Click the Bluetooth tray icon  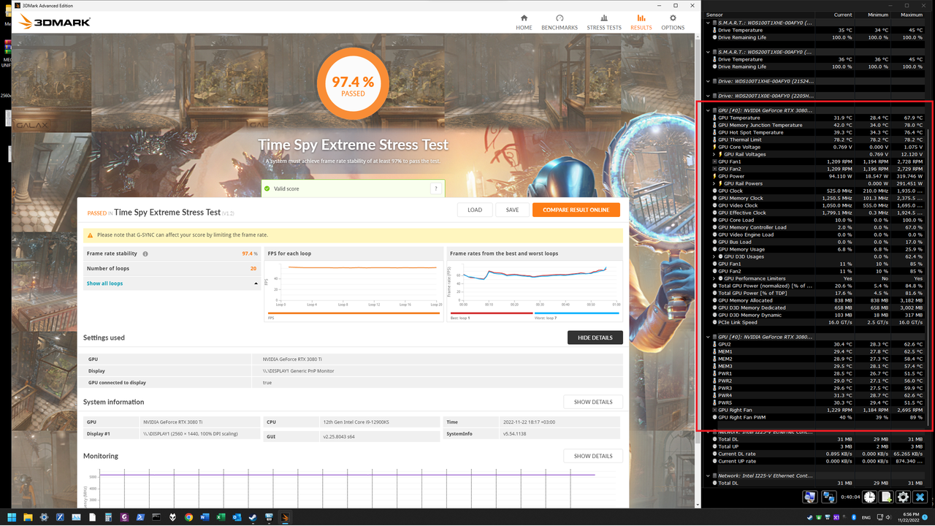click(x=854, y=517)
